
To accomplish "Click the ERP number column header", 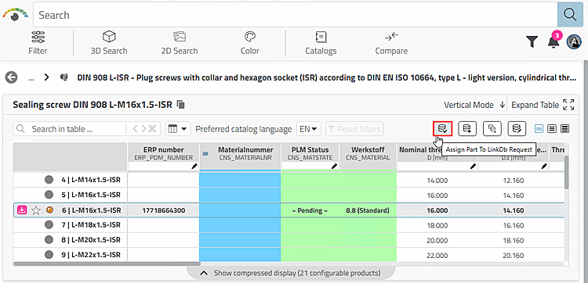I will [x=163, y=153].
